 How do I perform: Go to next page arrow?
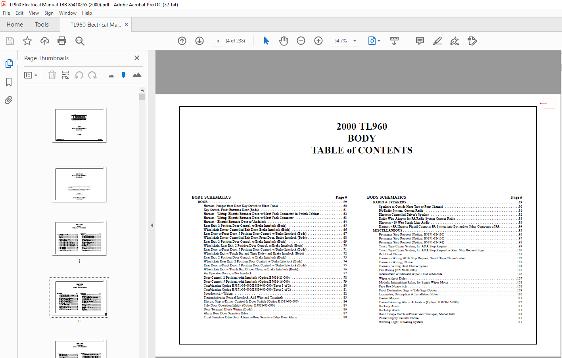click(199, 41)
